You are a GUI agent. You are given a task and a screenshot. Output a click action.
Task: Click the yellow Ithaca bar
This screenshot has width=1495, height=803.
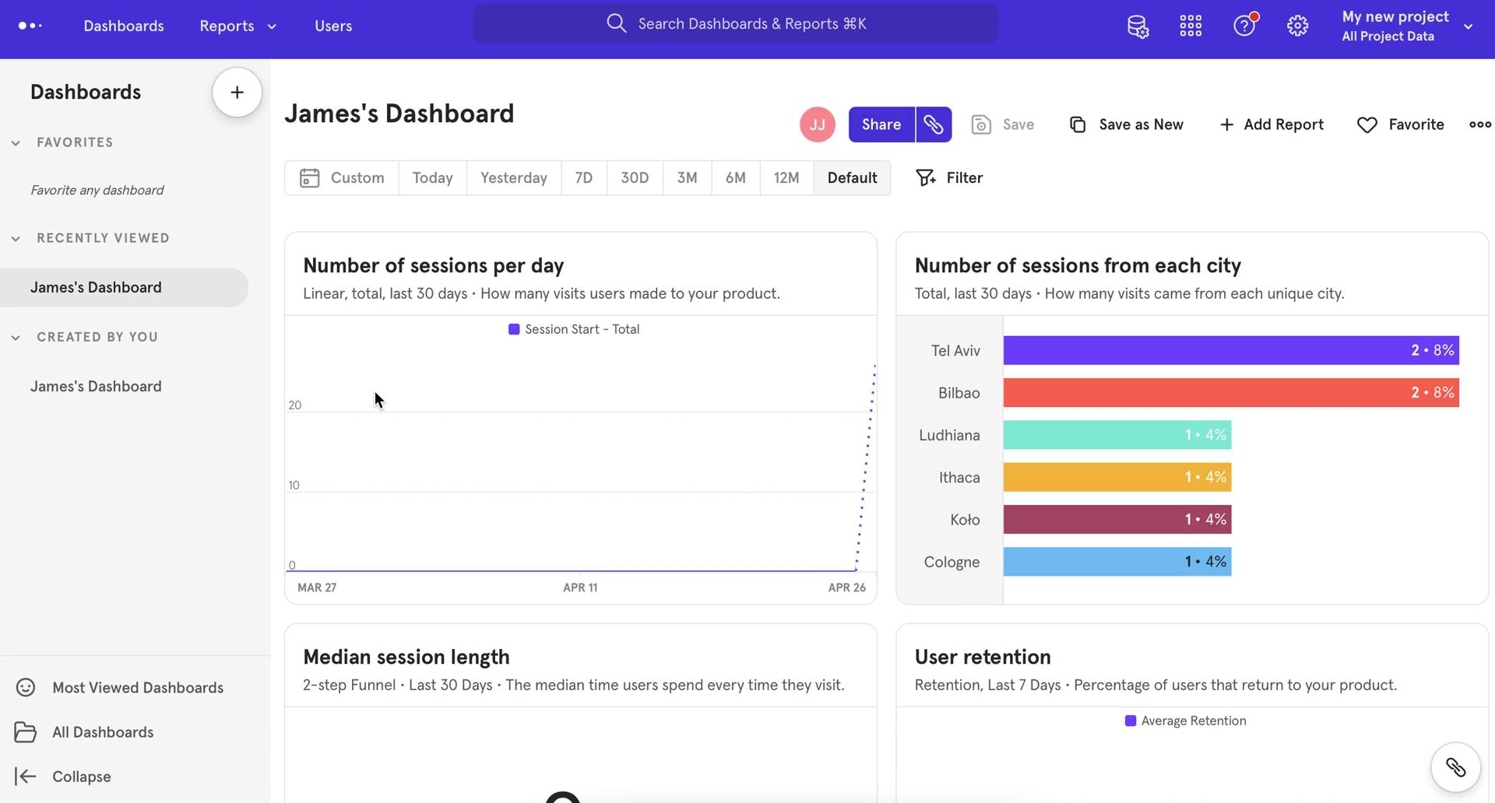coord(1117,477)
